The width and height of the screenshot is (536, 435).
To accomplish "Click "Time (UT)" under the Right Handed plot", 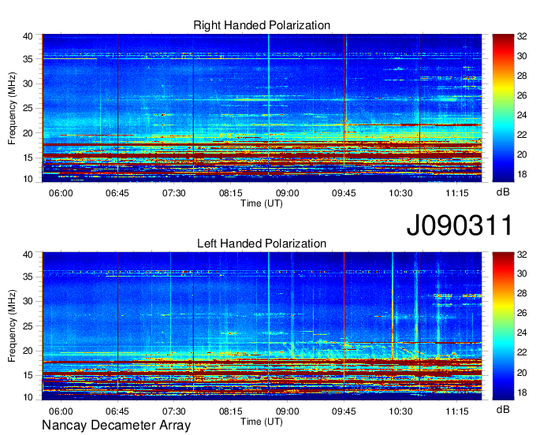I will [262, 203].
